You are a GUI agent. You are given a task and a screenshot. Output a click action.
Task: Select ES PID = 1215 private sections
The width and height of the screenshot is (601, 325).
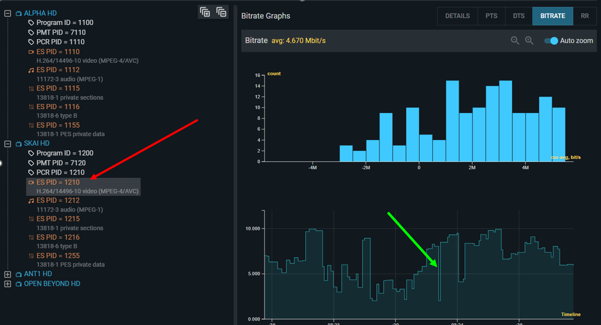pyautogui.click(x=58, y=219)
